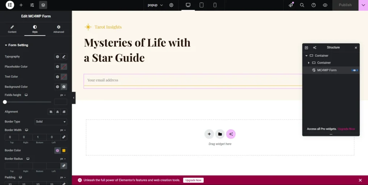Select nested Container row in Structure
The height and width of the screenshot is (185, 368).
331,63
